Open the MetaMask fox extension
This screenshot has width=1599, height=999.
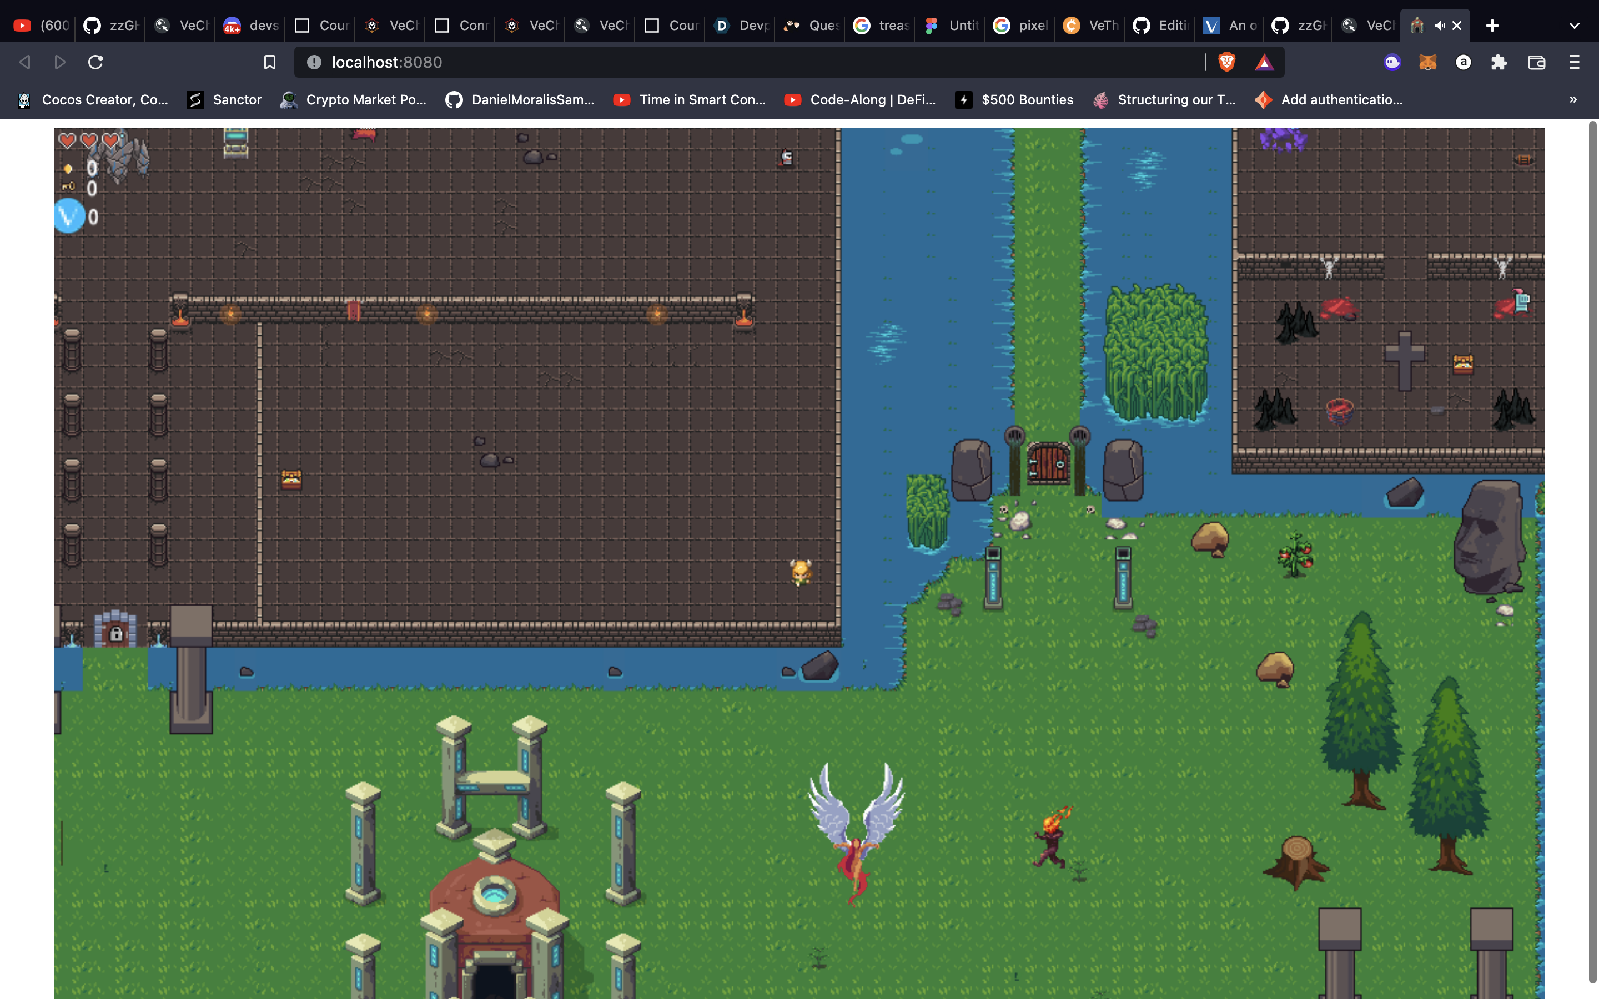pos(1428,62)
